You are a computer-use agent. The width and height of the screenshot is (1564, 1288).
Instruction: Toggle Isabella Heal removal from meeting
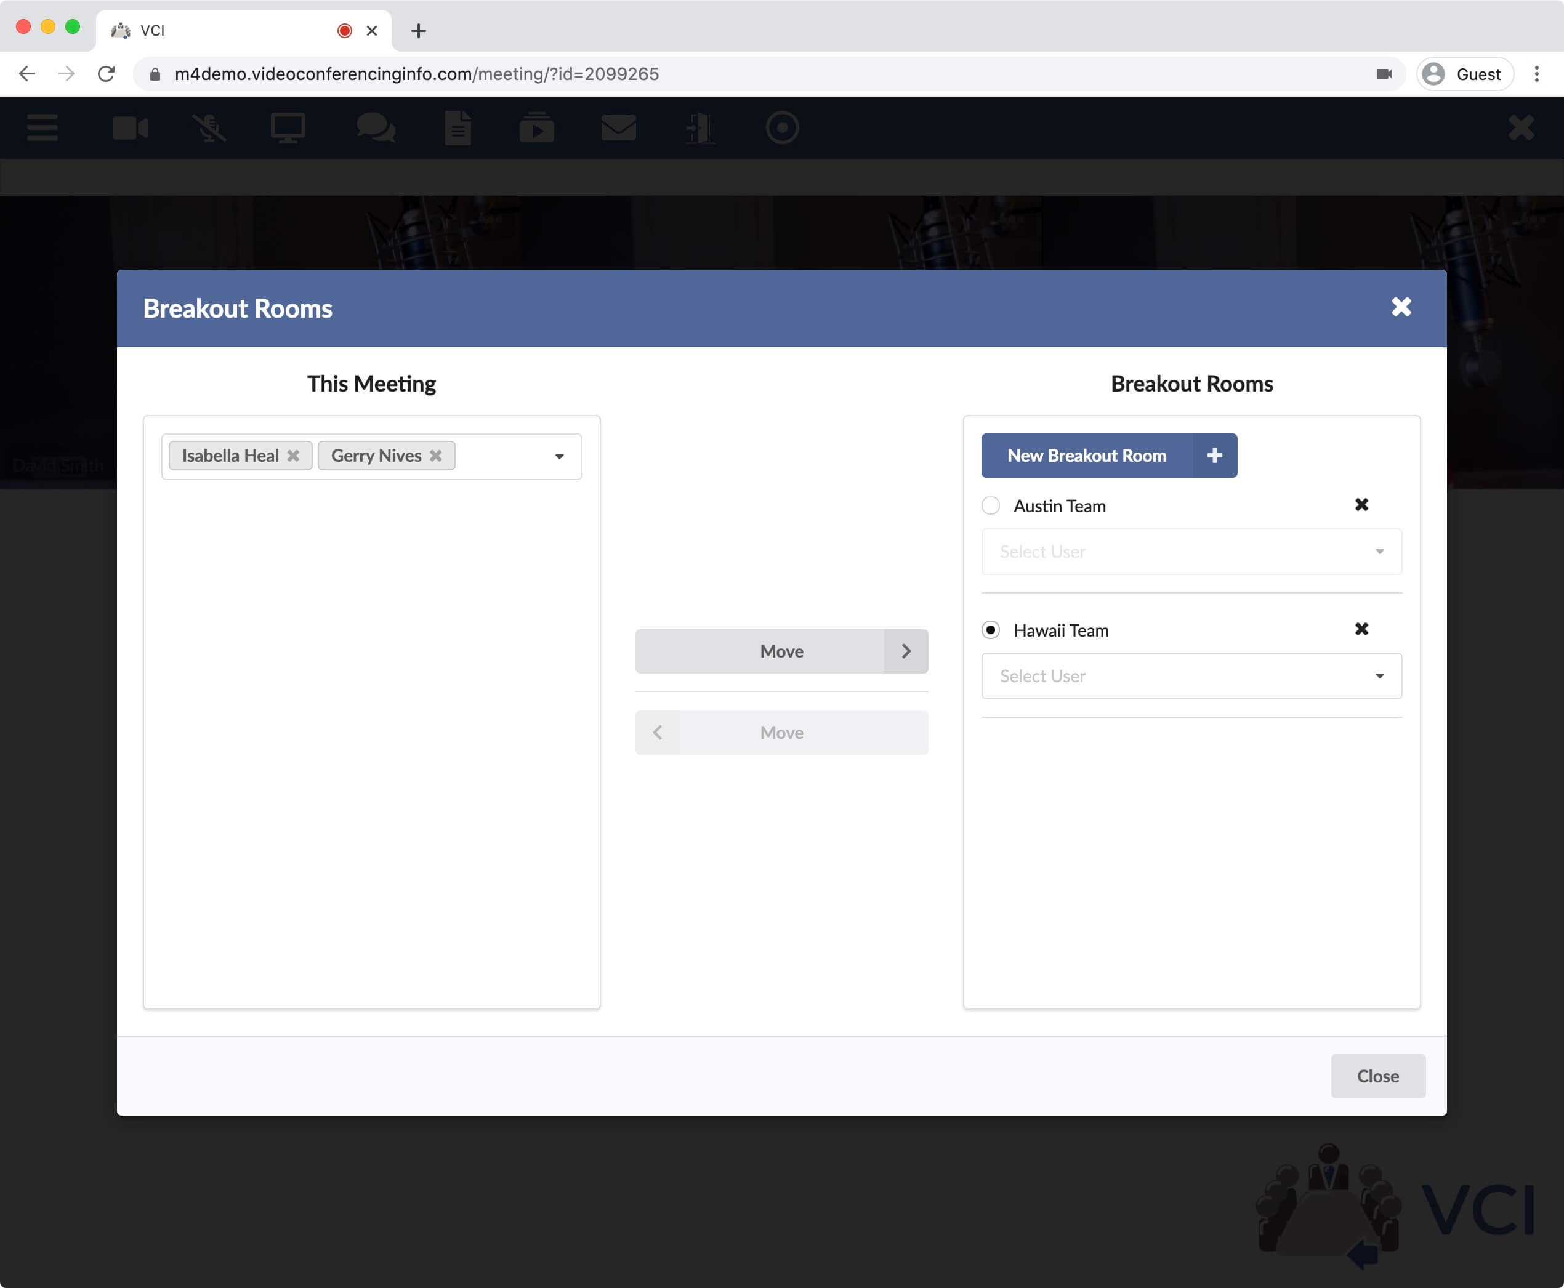click(295, 454)
